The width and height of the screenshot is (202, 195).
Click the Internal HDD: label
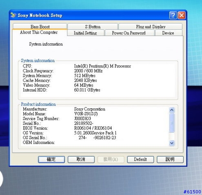point(35,90)
